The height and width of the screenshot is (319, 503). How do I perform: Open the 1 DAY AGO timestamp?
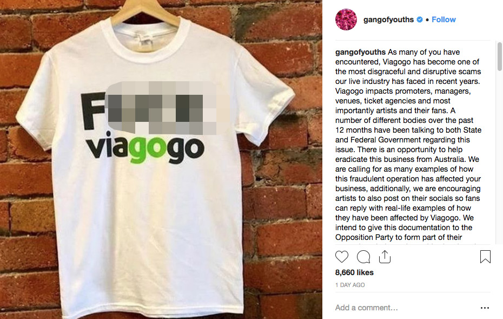tap(350, 285)
